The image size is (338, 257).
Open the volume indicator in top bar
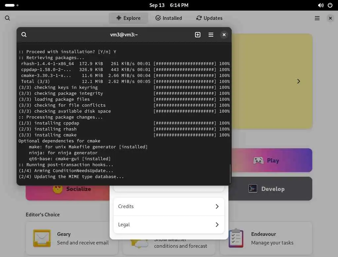[x=321, y=5]
